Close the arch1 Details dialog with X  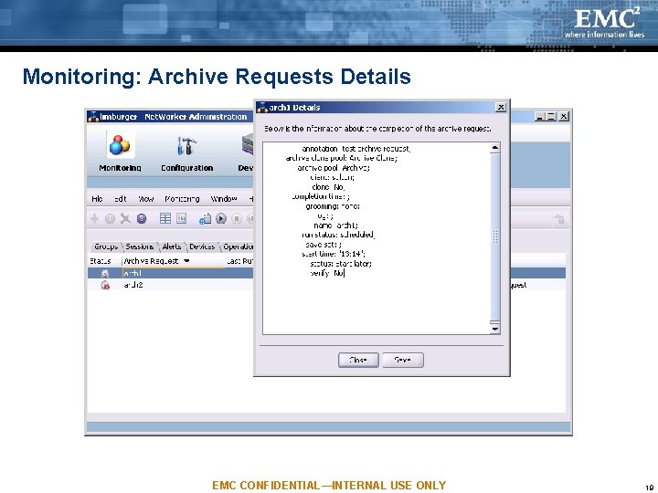click(x=501, y=108)
